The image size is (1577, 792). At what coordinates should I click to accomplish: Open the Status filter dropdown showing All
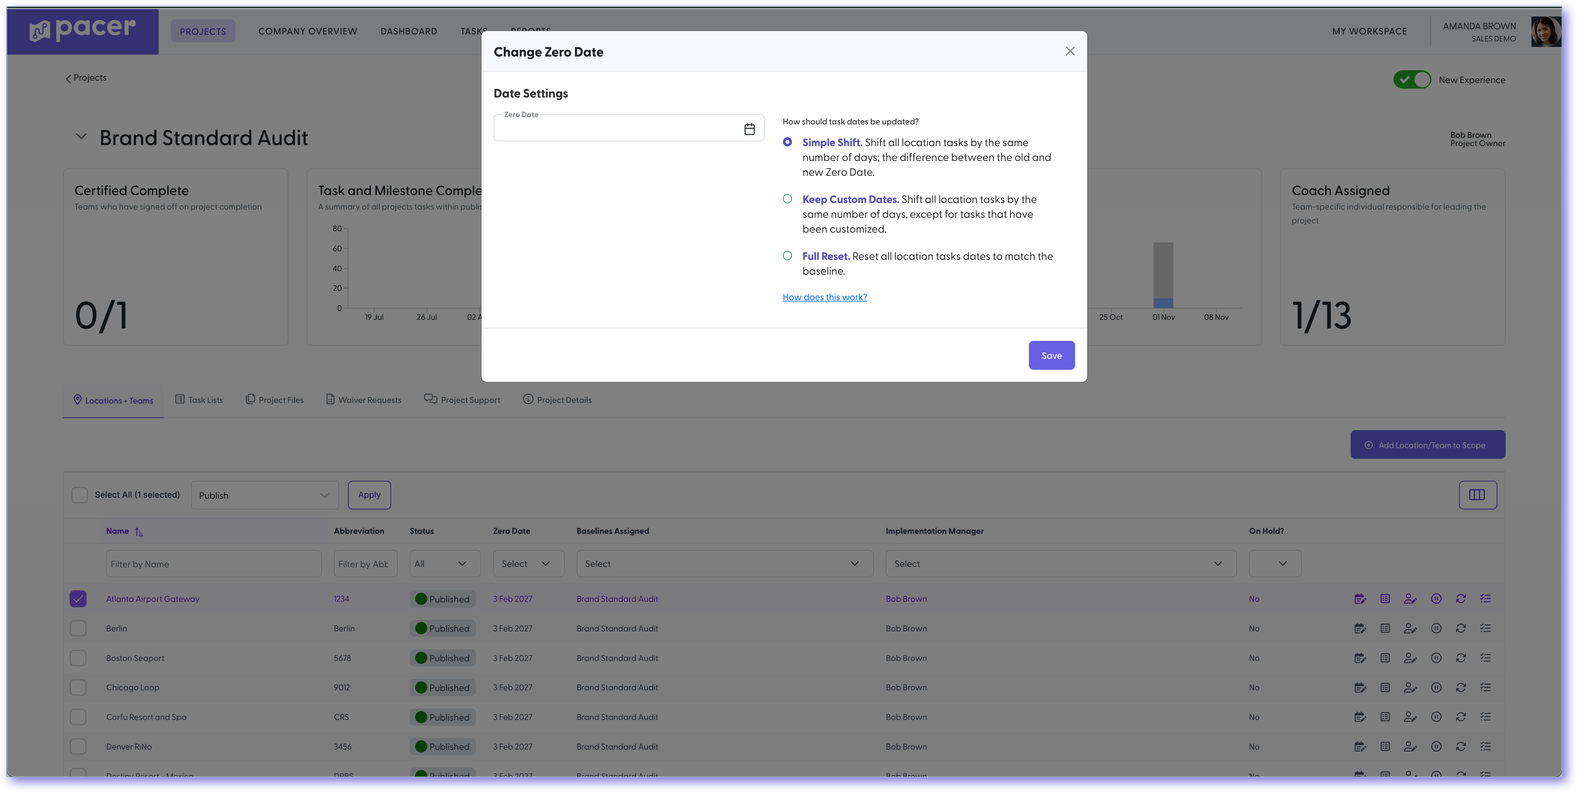[445, 564]
